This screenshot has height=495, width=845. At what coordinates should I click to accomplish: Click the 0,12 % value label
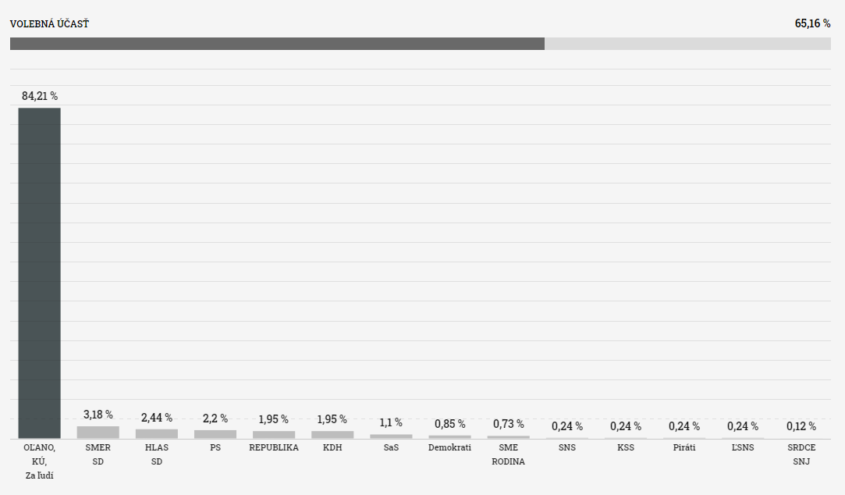pos(801,426)
